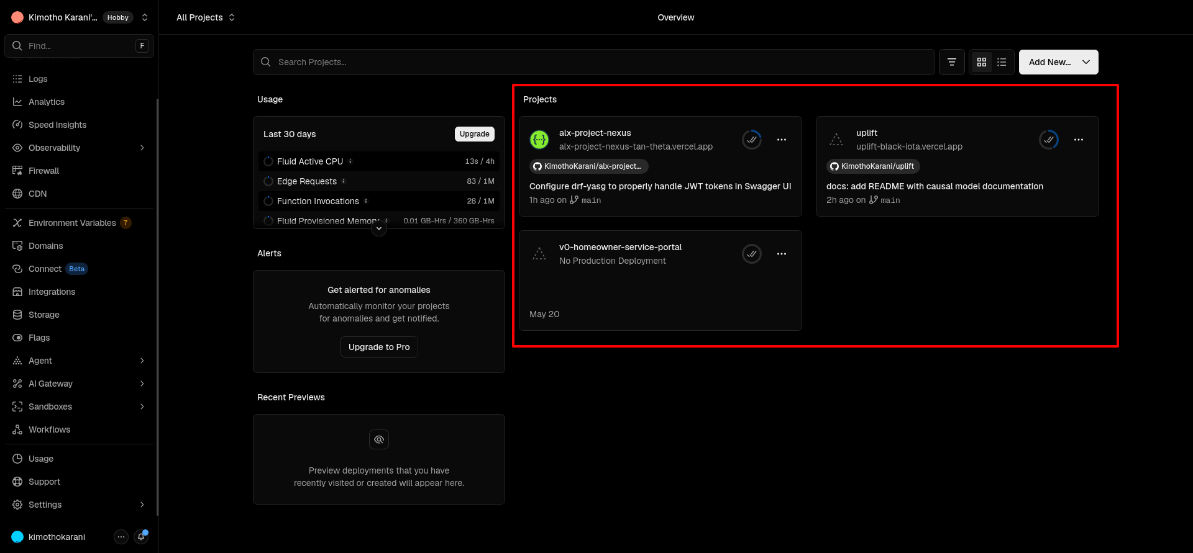Click the AI Gateway icon
Screen dimensions: 1193x553
coord(17,384)
